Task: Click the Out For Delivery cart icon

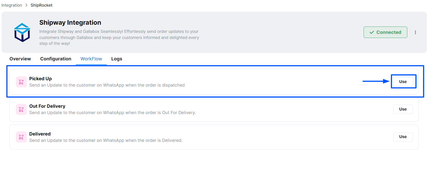Action: pos(21,110)
